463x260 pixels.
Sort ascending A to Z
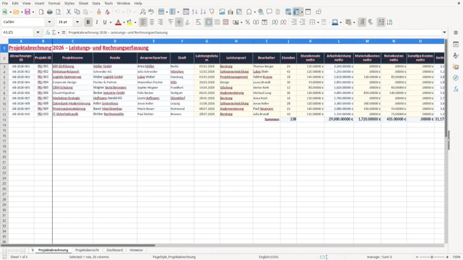click(x=194, y=12)
